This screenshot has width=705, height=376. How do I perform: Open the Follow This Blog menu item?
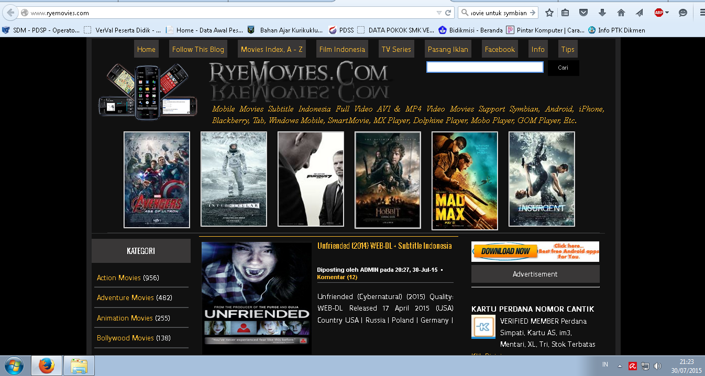coord(198,49)
